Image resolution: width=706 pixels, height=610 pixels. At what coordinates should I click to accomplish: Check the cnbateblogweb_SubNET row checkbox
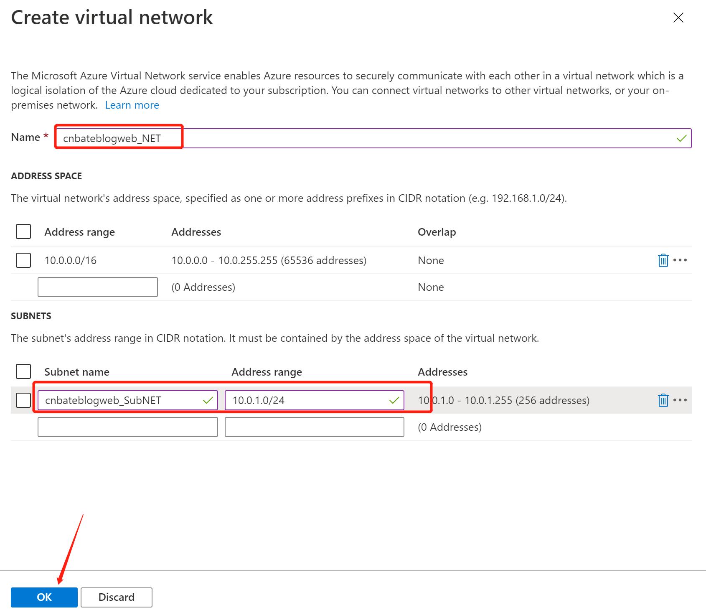pos(23,400)
